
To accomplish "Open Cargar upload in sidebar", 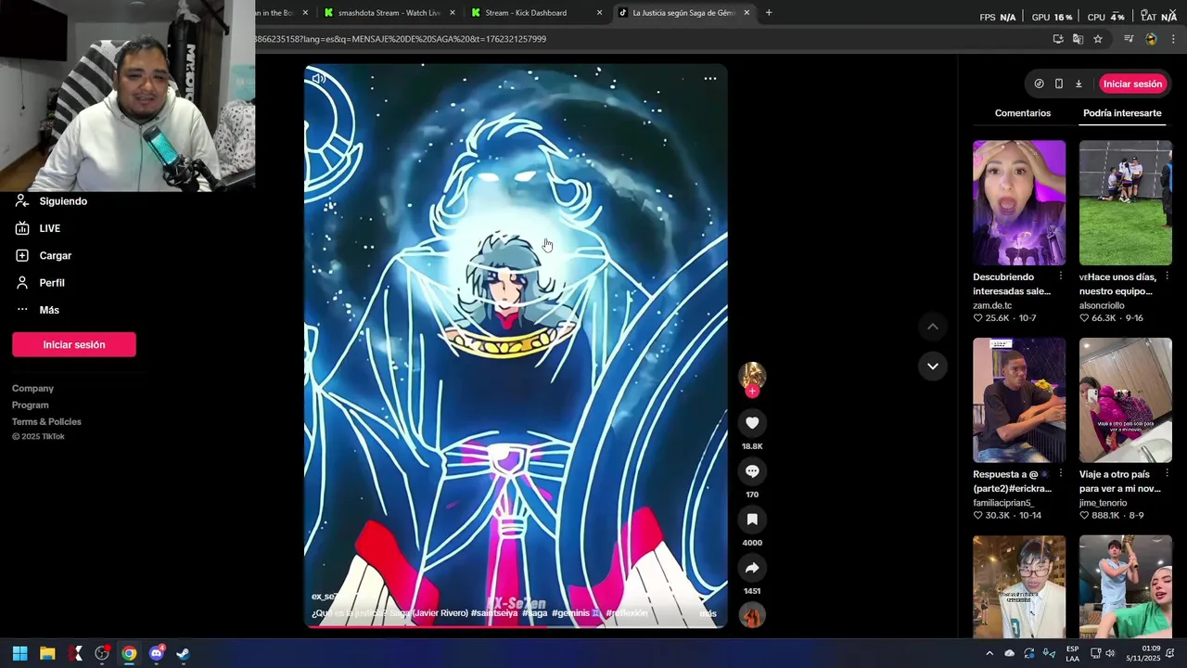I will click(55, 255).
